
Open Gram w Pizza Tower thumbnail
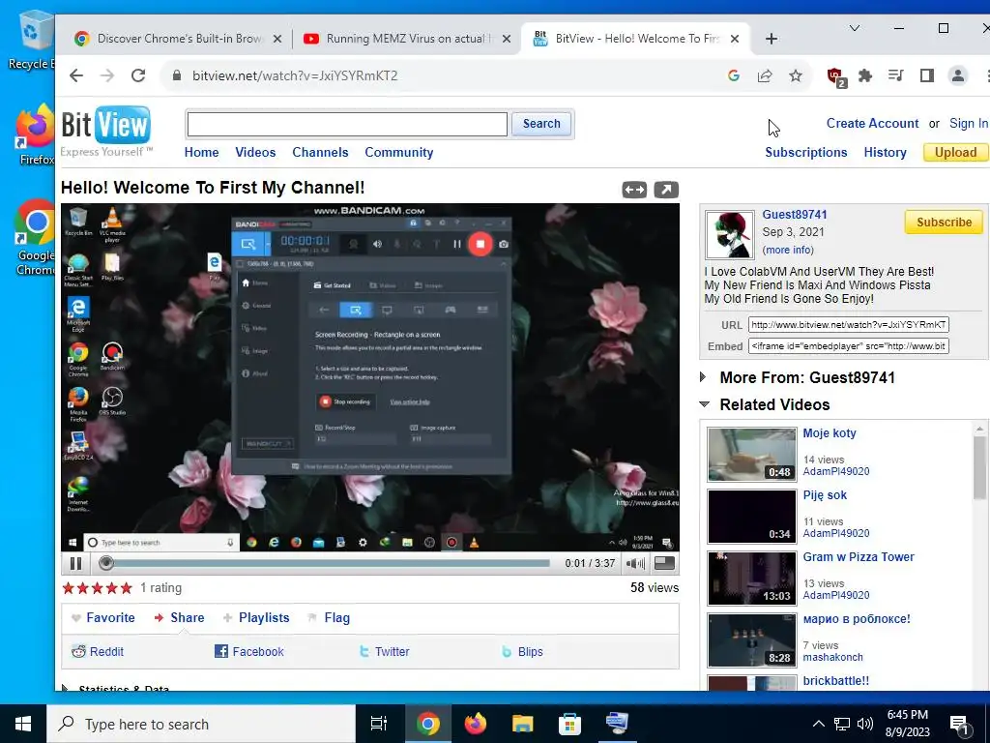coord(751,579)
